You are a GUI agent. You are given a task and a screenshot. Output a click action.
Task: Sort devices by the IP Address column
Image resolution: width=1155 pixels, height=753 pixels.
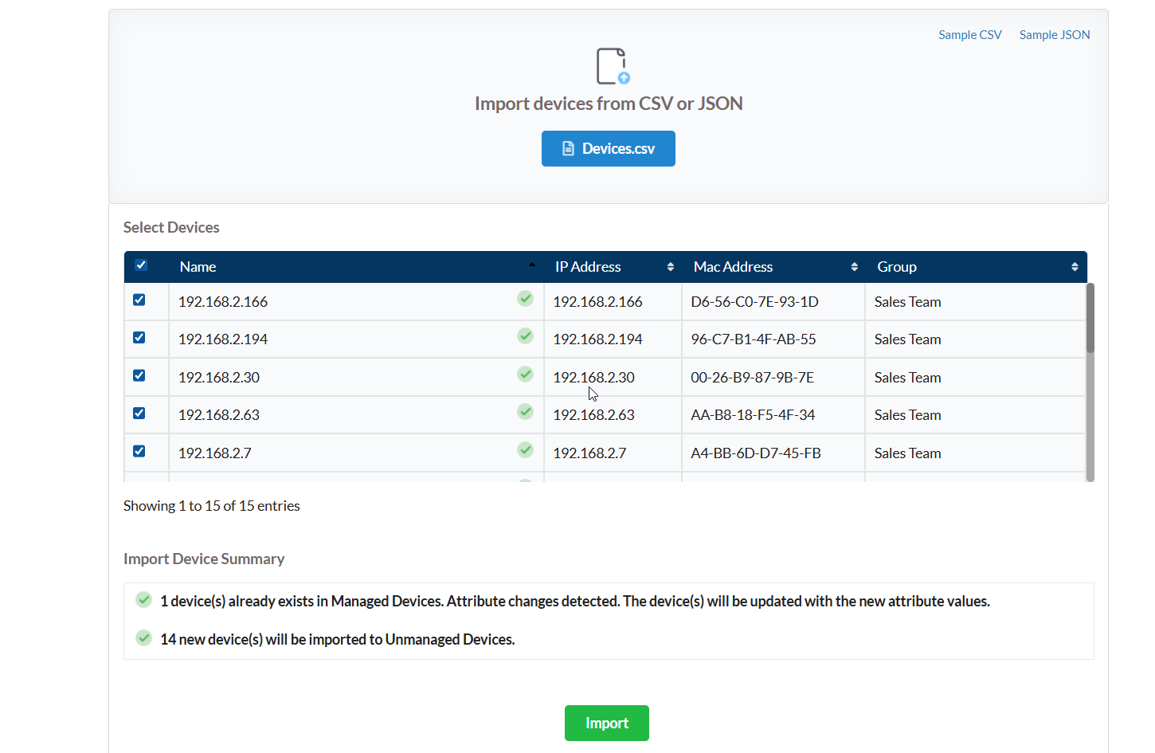point(588,267)
